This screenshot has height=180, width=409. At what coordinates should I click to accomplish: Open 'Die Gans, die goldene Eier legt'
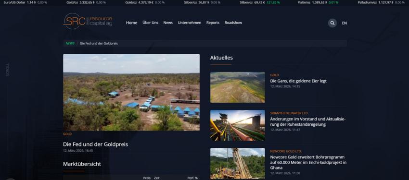coord(298,81)
